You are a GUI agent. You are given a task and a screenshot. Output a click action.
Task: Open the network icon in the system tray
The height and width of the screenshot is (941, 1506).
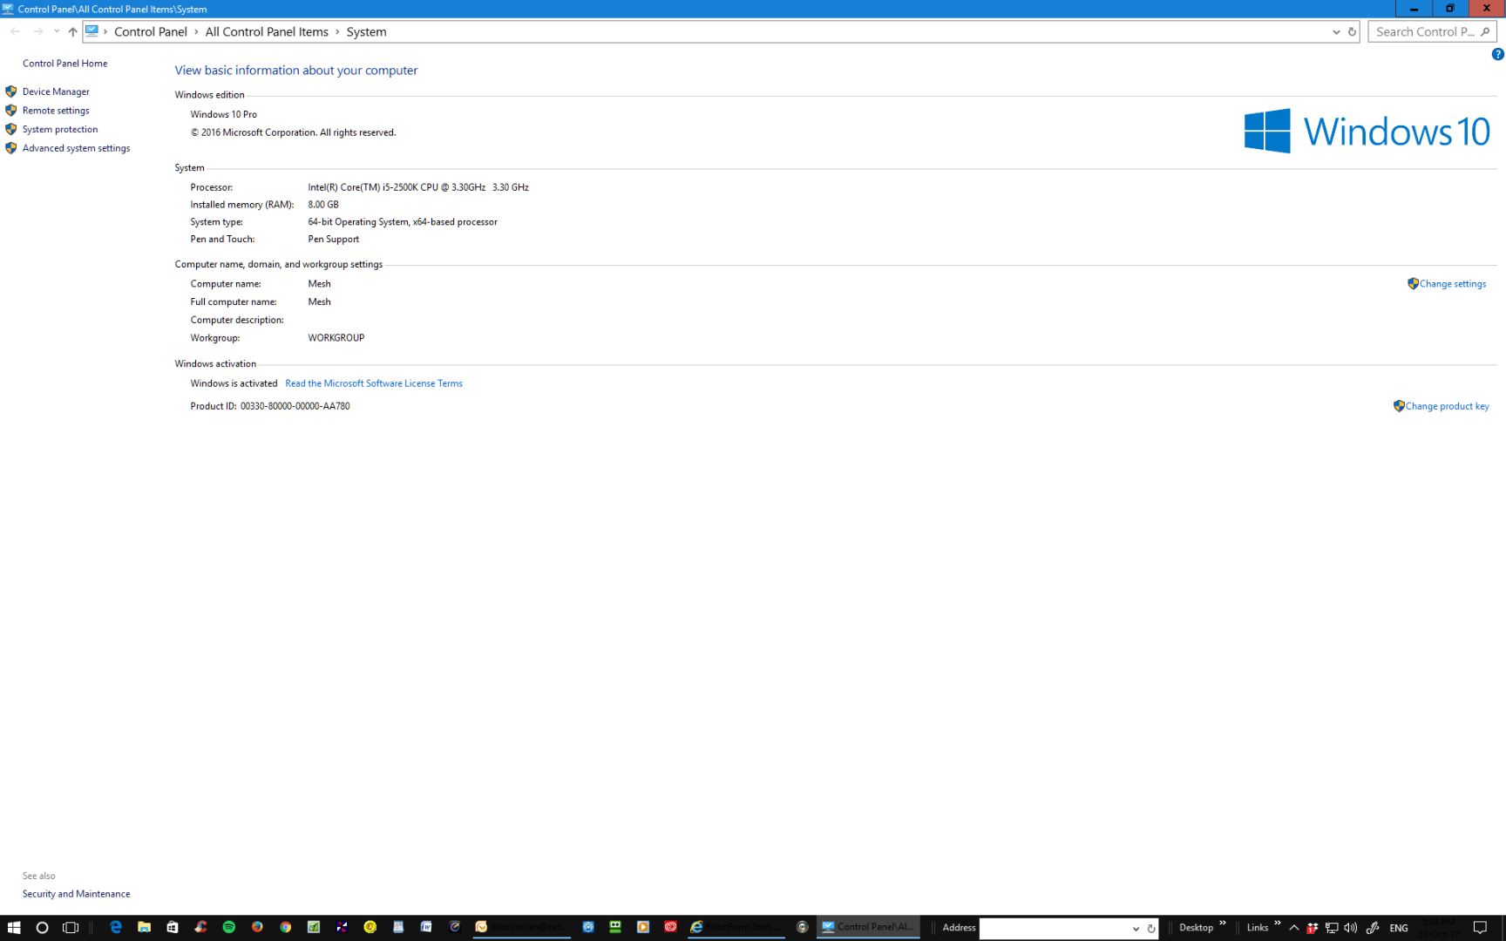[1332, 929]
